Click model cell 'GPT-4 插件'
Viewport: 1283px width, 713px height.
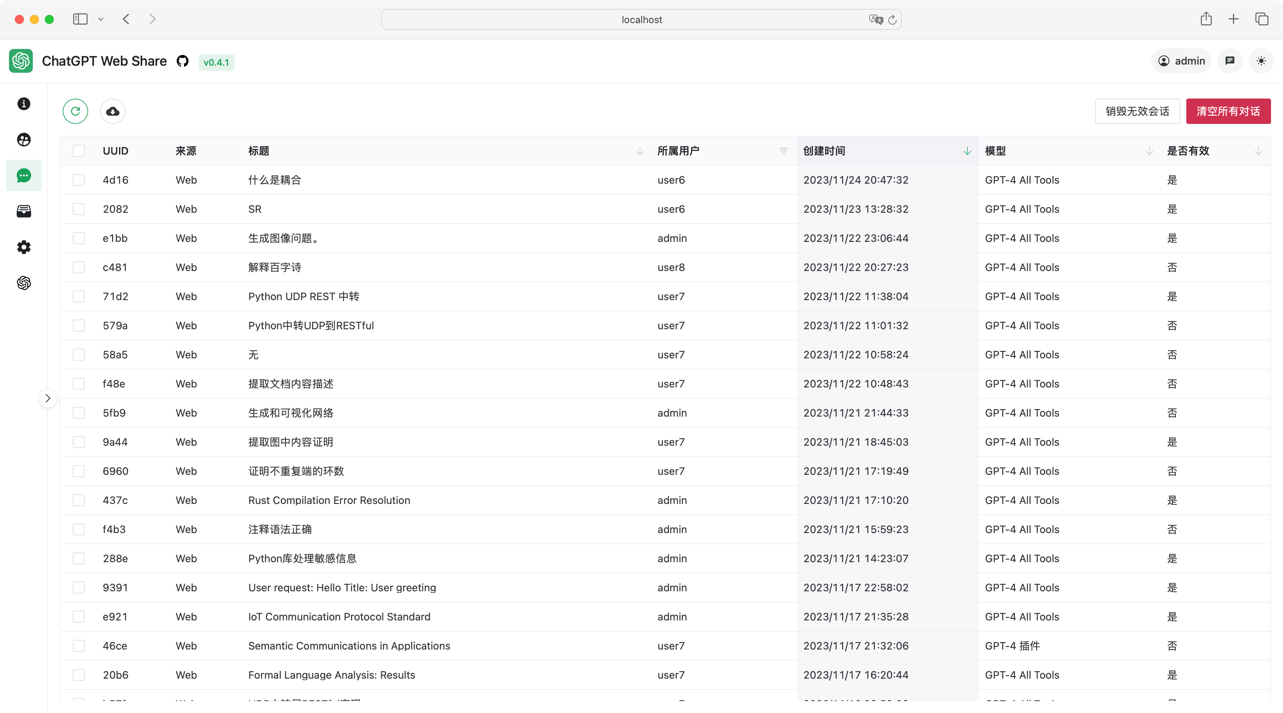1013,646
